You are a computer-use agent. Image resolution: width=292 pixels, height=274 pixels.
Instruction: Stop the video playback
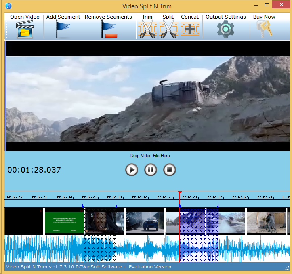[x=170, y=170]
